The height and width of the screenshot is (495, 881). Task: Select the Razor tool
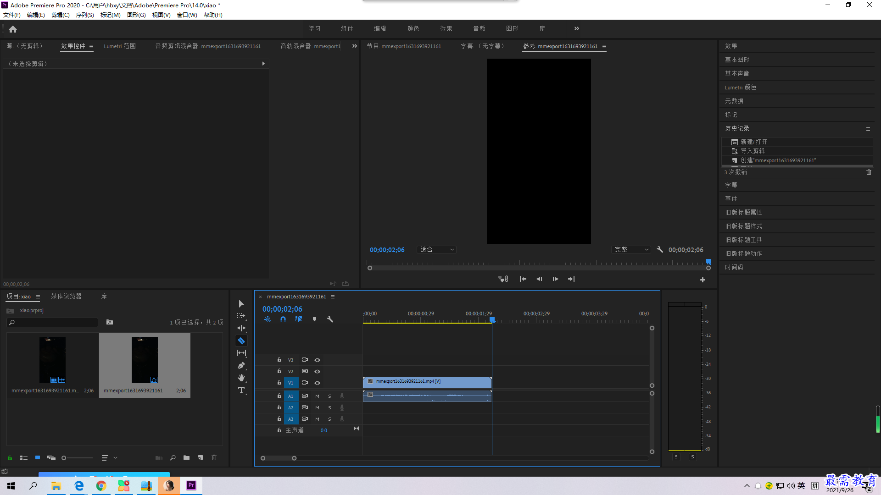(x=241, y=341)
